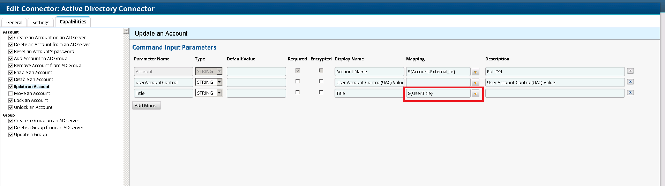Open mapping picker for Account row
Image resolution: width=665 pixels, height=186 pixels.
475,72
